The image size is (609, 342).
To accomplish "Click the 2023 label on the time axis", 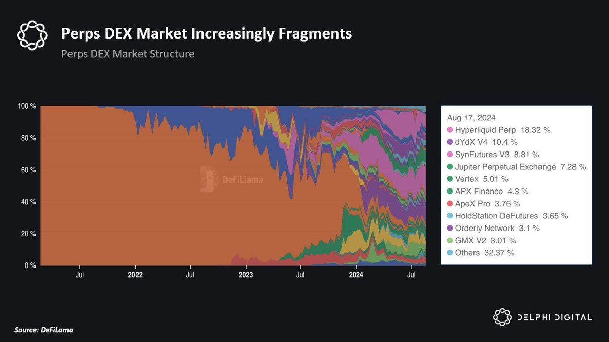I will (x=246, y=275).
